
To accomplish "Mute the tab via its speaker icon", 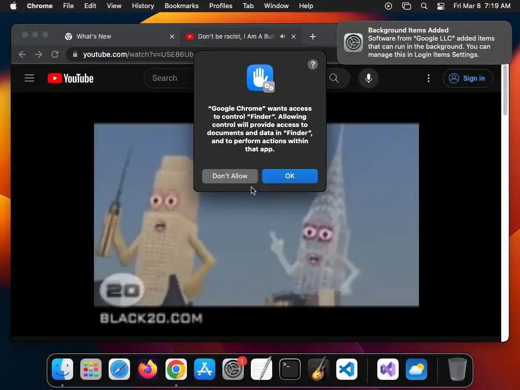I will (x=282, y=37).
